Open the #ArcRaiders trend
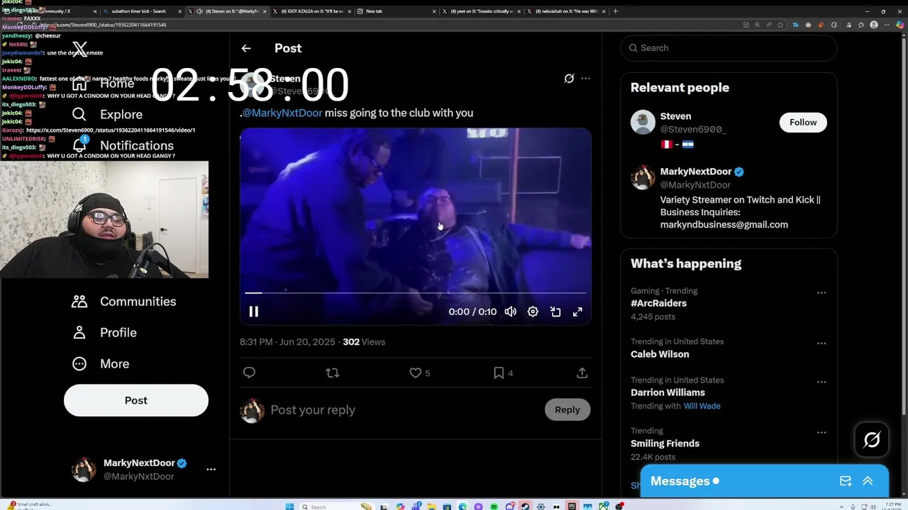Screen dimensions: 908x510 click(x=658, y=303)
